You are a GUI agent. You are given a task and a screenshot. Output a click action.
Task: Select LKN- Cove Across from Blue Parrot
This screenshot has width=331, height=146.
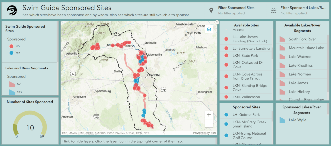pyautogui.click(x=246, y=76)
